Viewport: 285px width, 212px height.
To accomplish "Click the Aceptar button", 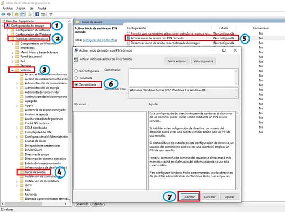I will click(190, 197).
